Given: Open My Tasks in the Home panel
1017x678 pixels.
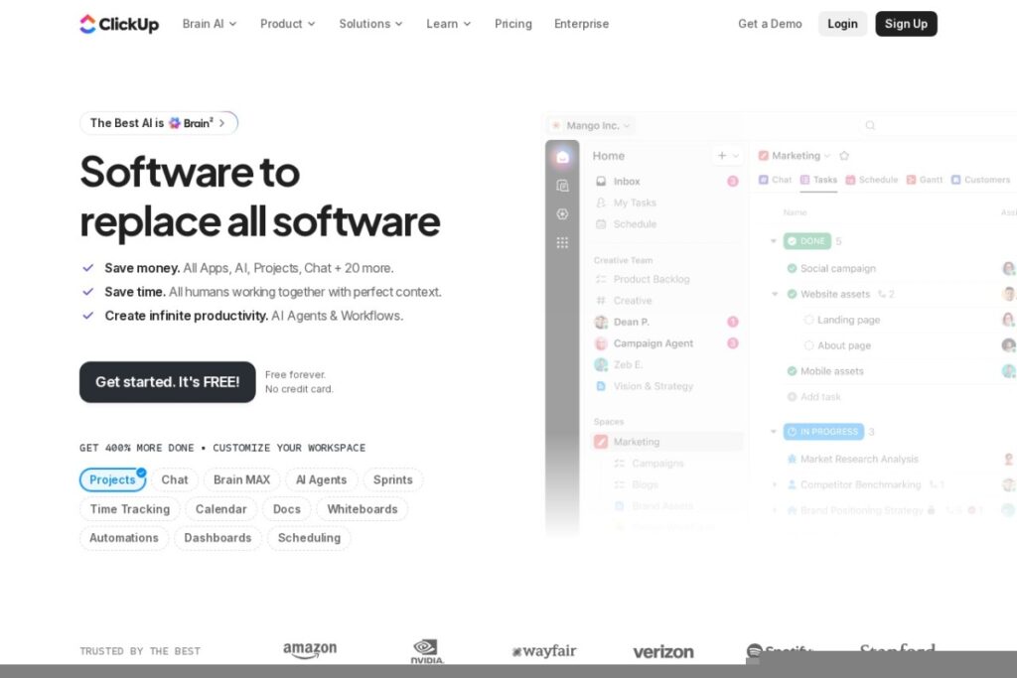Looking at the screenshot, I should point(666,203).
